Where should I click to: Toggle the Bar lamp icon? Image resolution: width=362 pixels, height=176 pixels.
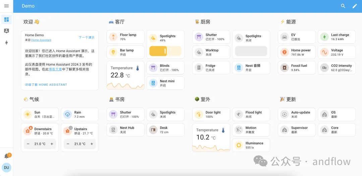(x=113, y=52)
